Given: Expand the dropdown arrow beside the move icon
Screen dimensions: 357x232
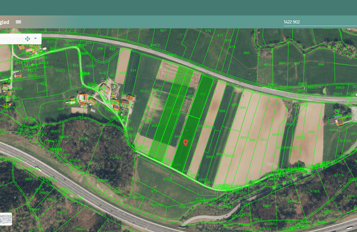Looking at the screenshot, I should tap(36, 38).
